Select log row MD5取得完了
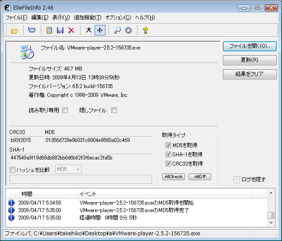 (137, 210)
